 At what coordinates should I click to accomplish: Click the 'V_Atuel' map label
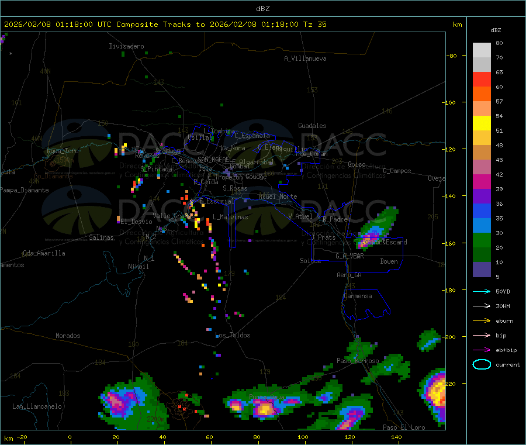300,216
